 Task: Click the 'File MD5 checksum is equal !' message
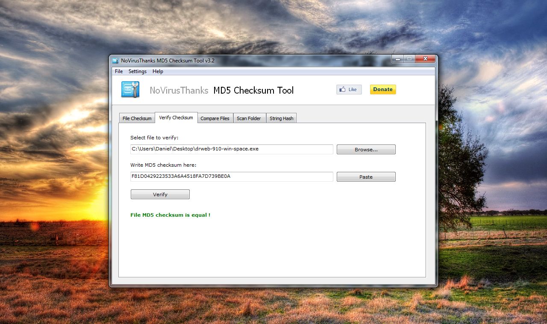pyautogui.click(x=171, y=215)
